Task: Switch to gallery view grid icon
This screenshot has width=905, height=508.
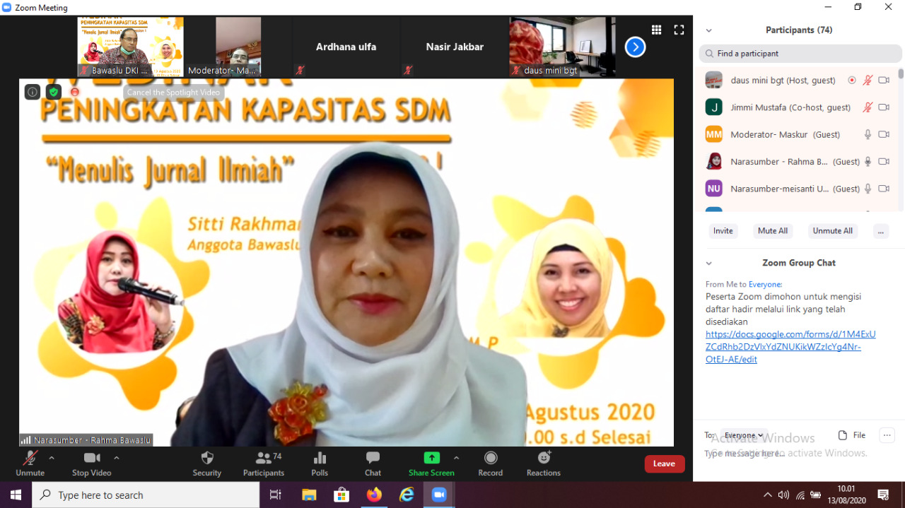Action: click(x=656, y=30)
